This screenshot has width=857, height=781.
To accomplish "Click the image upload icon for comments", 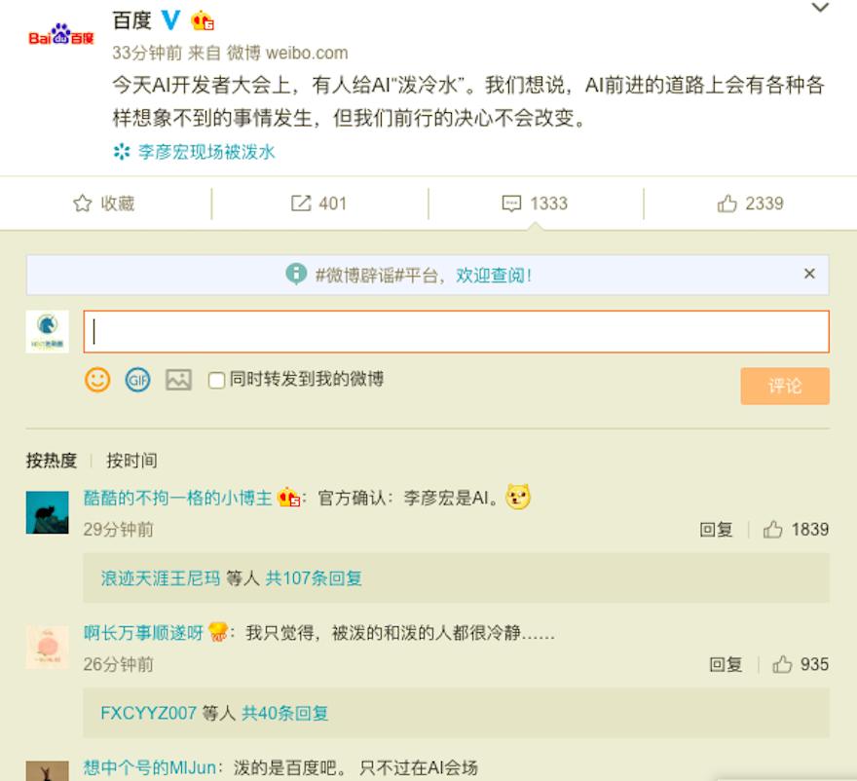I will point(175,380).
